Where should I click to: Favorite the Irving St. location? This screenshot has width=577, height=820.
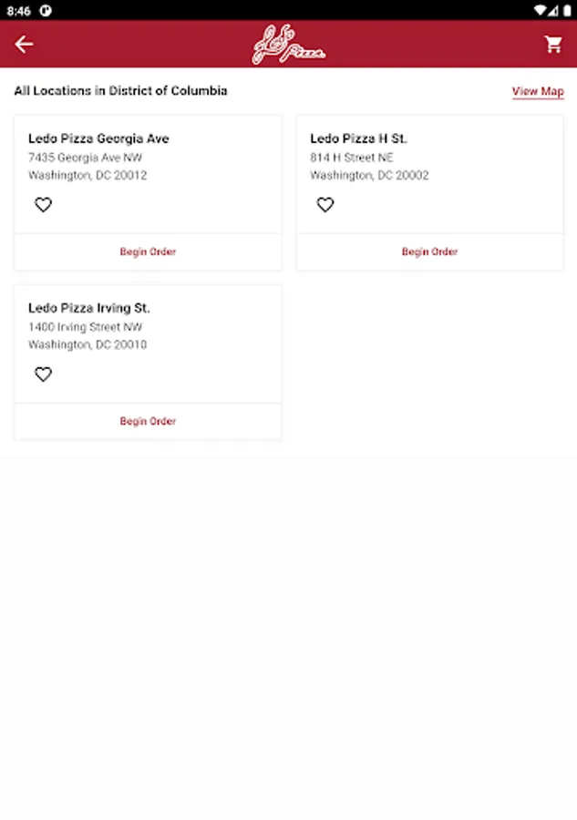(x=43, y=374)
